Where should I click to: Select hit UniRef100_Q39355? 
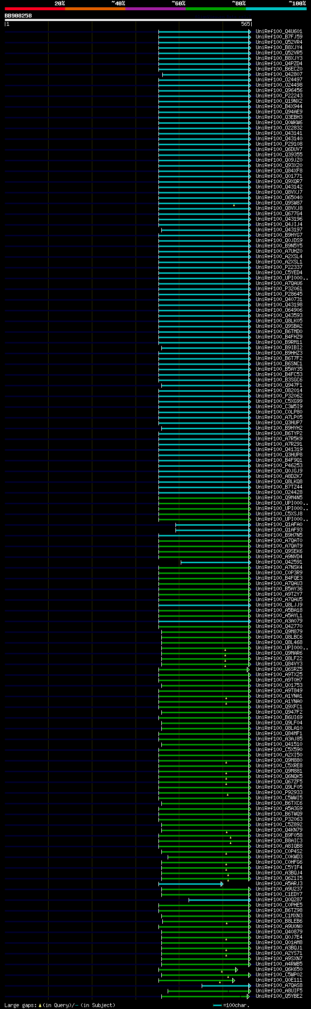coord(279,154)
